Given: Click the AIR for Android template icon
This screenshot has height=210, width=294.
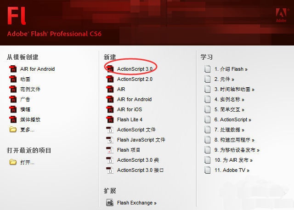Looking at the screenshot, I should (x=13, y=69).
